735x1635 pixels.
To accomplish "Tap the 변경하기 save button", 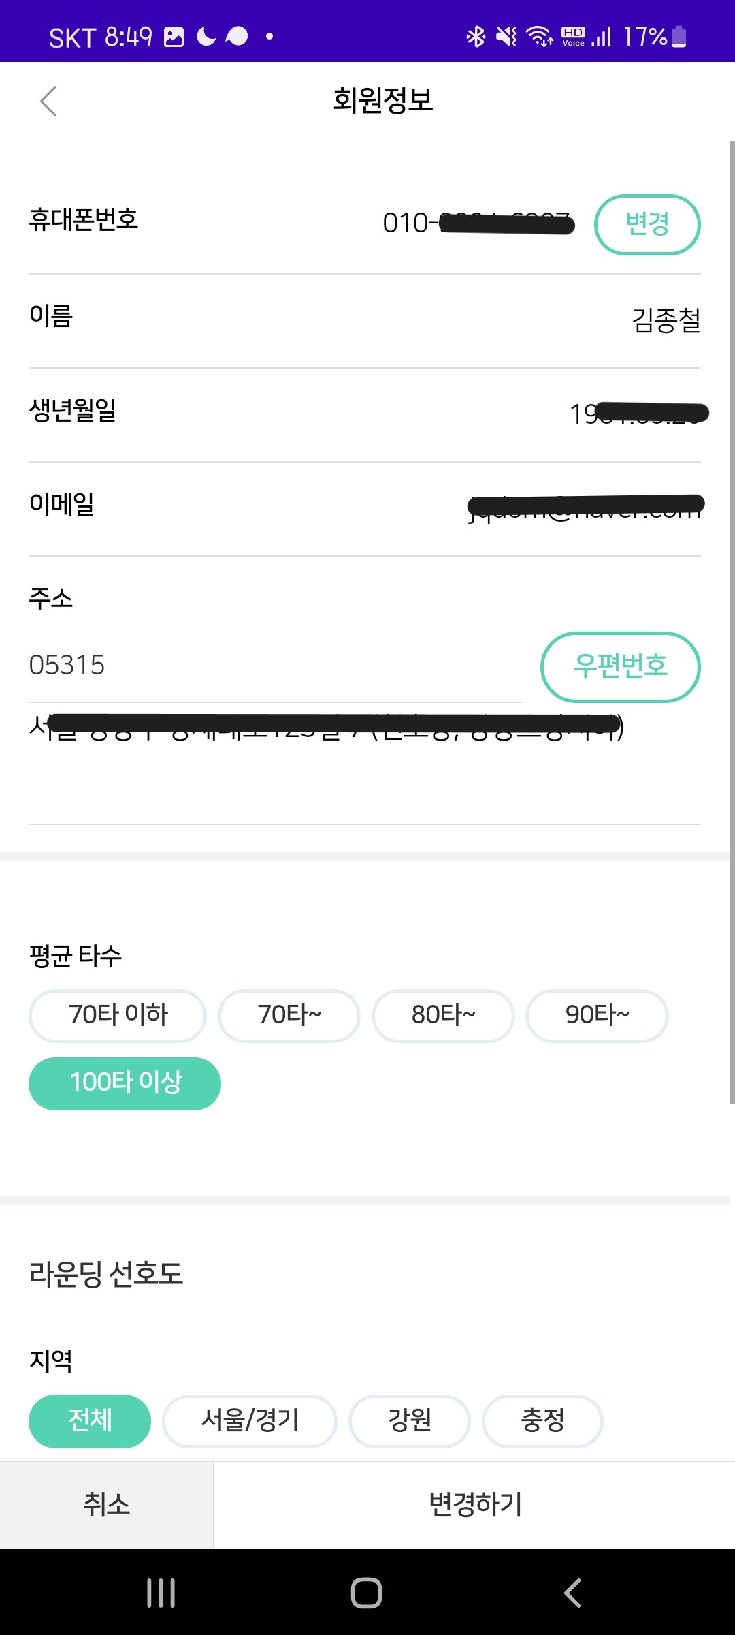I will tap(474, 1504).
